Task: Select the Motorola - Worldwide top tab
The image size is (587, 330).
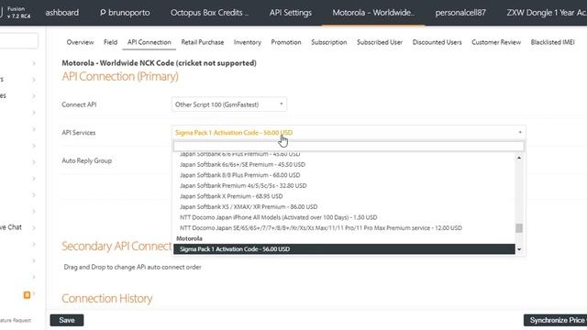Action: pos(373,12)
